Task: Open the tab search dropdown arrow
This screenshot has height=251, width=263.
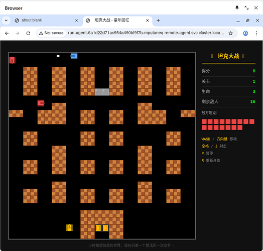Action: pos(6,21)
